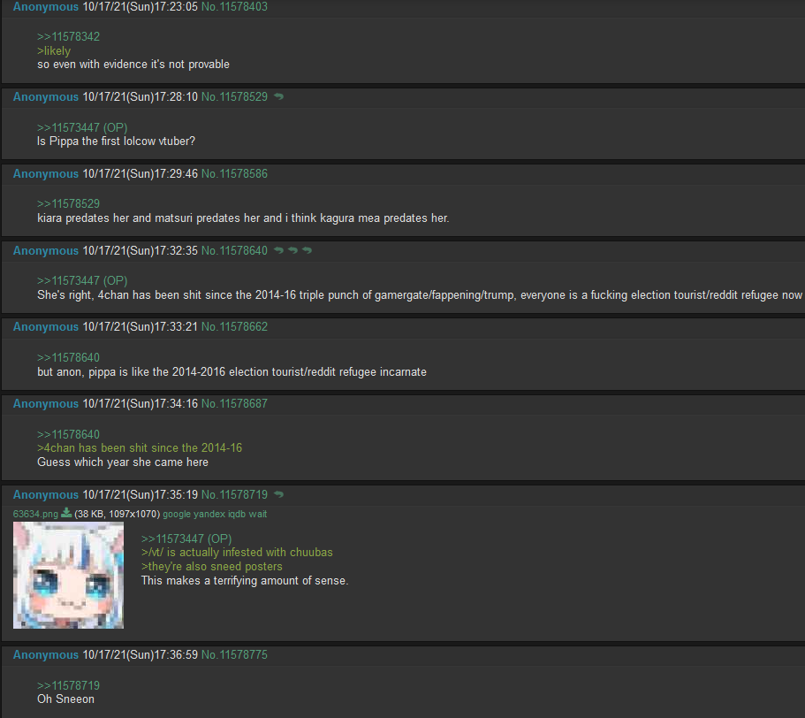Follow >>11573447 (OP) link in Pippa post
This screenshot has height=718, width=805.
pos(82,127)
